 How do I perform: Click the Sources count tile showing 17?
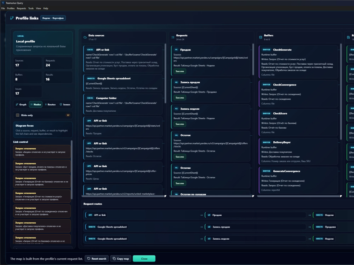tap(28, 63)
